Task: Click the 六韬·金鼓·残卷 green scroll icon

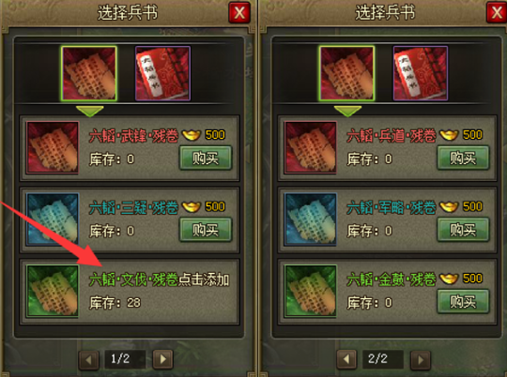Action: [x=311, y=291]
